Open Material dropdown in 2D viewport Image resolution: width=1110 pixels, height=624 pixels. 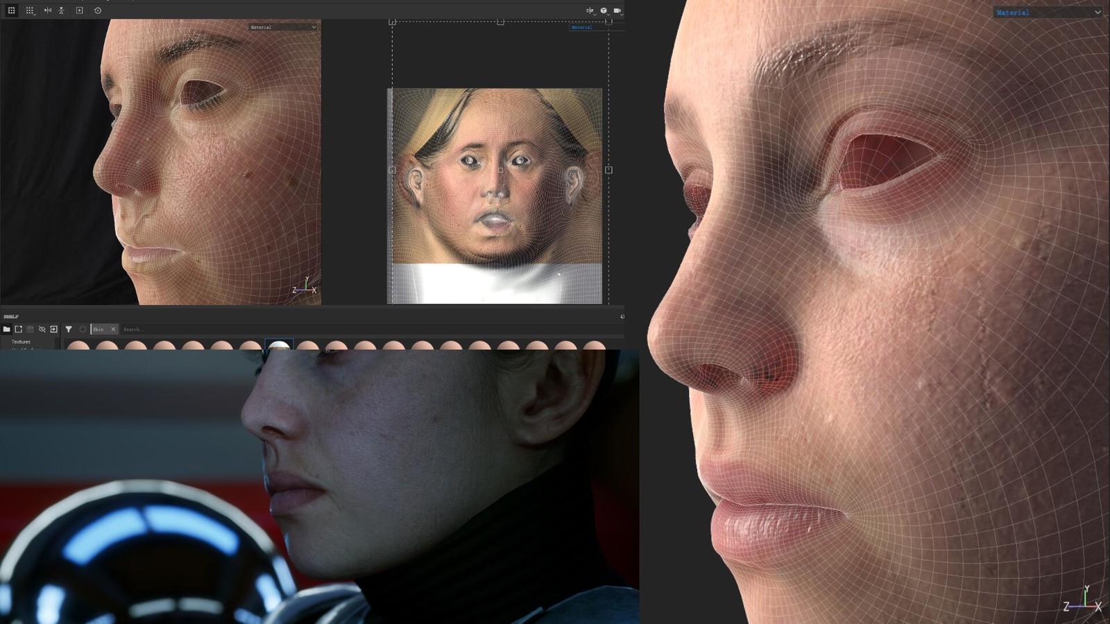click(595, 27)
